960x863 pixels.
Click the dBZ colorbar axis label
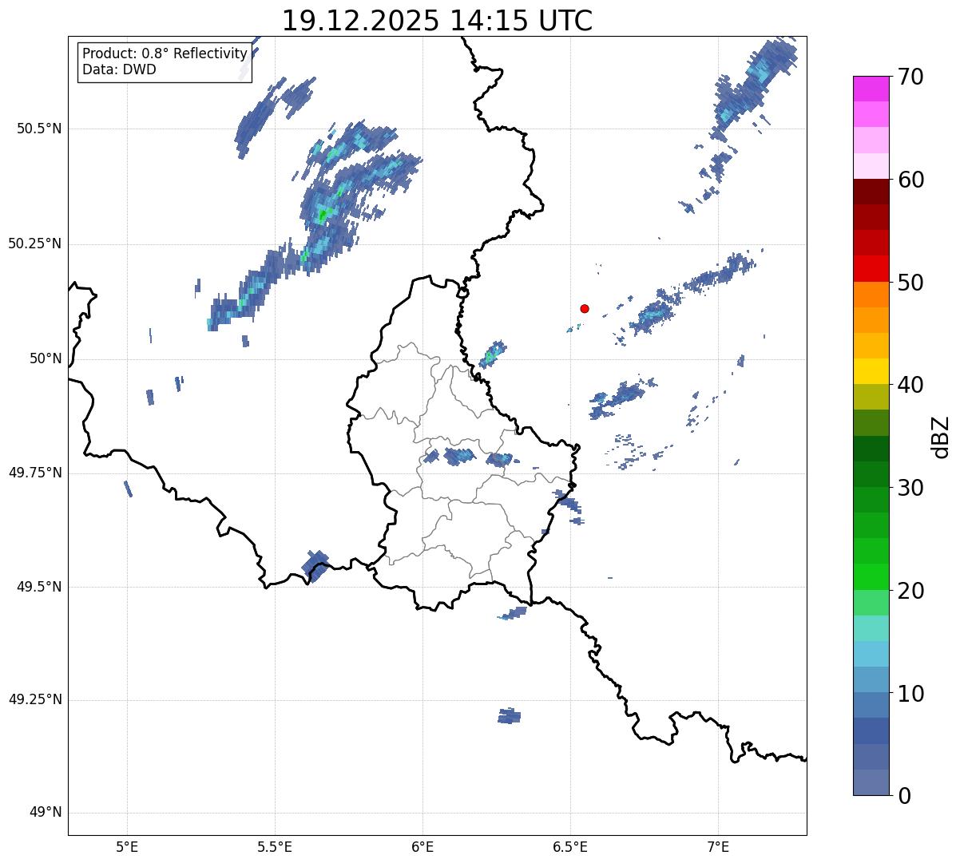tap(942, 436)
